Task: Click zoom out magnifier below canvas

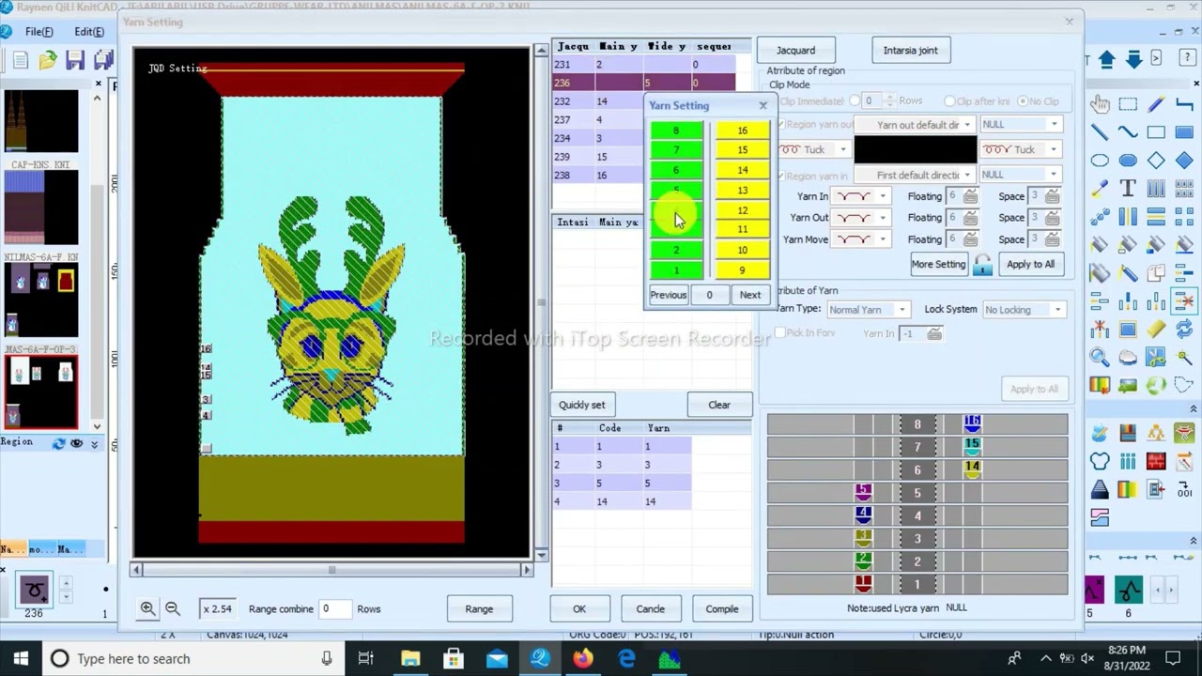Action: pyautogui.click(x=173, y=608)
